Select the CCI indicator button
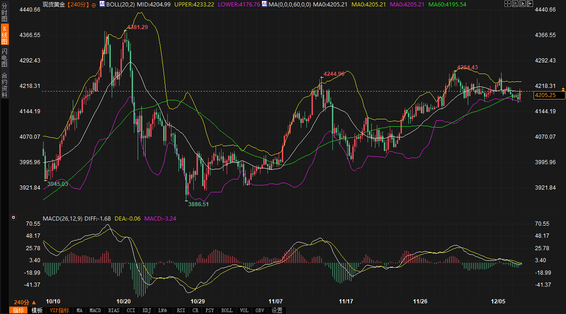The width and height of the screenshot is (566, 314). pyautogui.click(x=131, y=310)
